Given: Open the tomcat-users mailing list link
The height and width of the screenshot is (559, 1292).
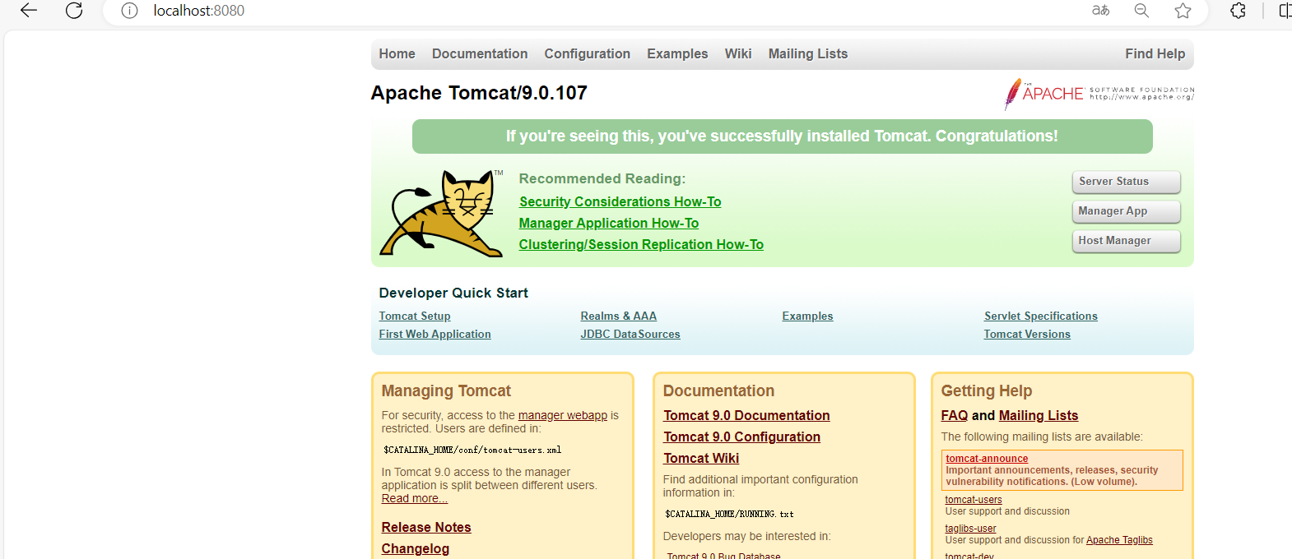Looking at the screenshot, I should [x=974, y=500].
